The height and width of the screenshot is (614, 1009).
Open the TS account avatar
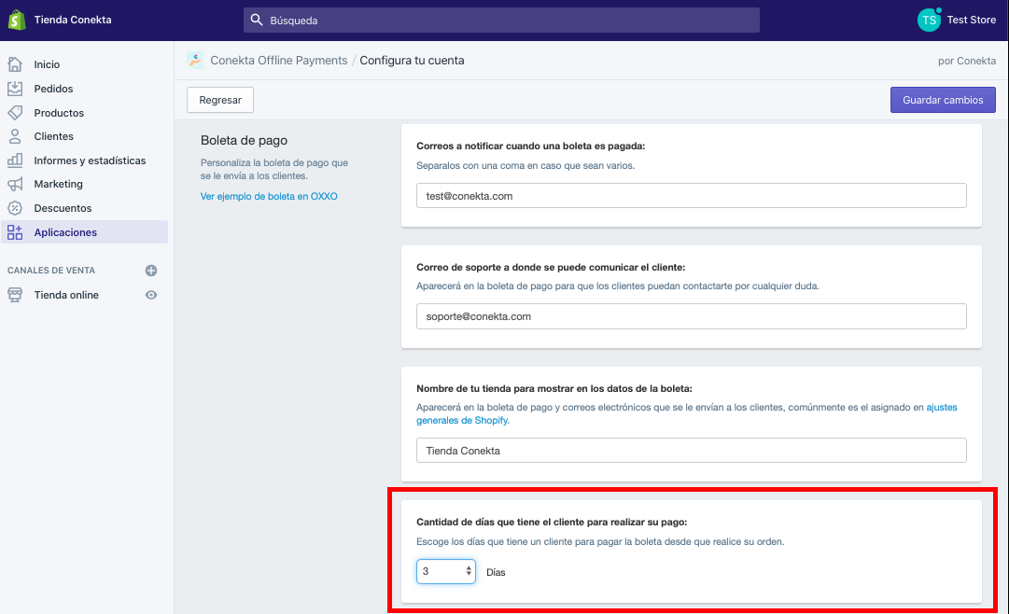pos(929,20)
